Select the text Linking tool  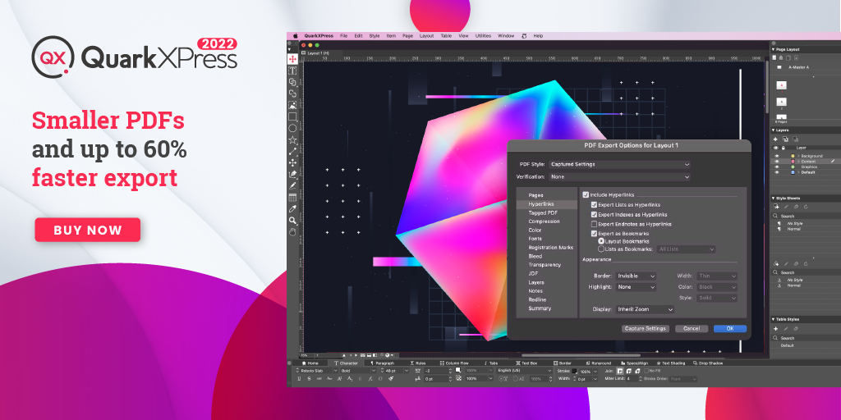click(292, 82)
